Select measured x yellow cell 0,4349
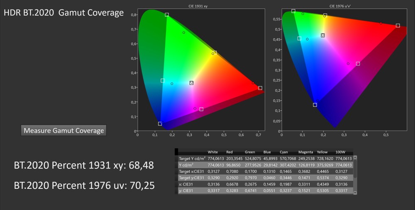415x210 pixels. [322, 184]
